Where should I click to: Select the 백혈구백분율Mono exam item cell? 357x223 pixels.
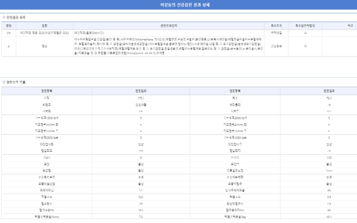point(47,217)
